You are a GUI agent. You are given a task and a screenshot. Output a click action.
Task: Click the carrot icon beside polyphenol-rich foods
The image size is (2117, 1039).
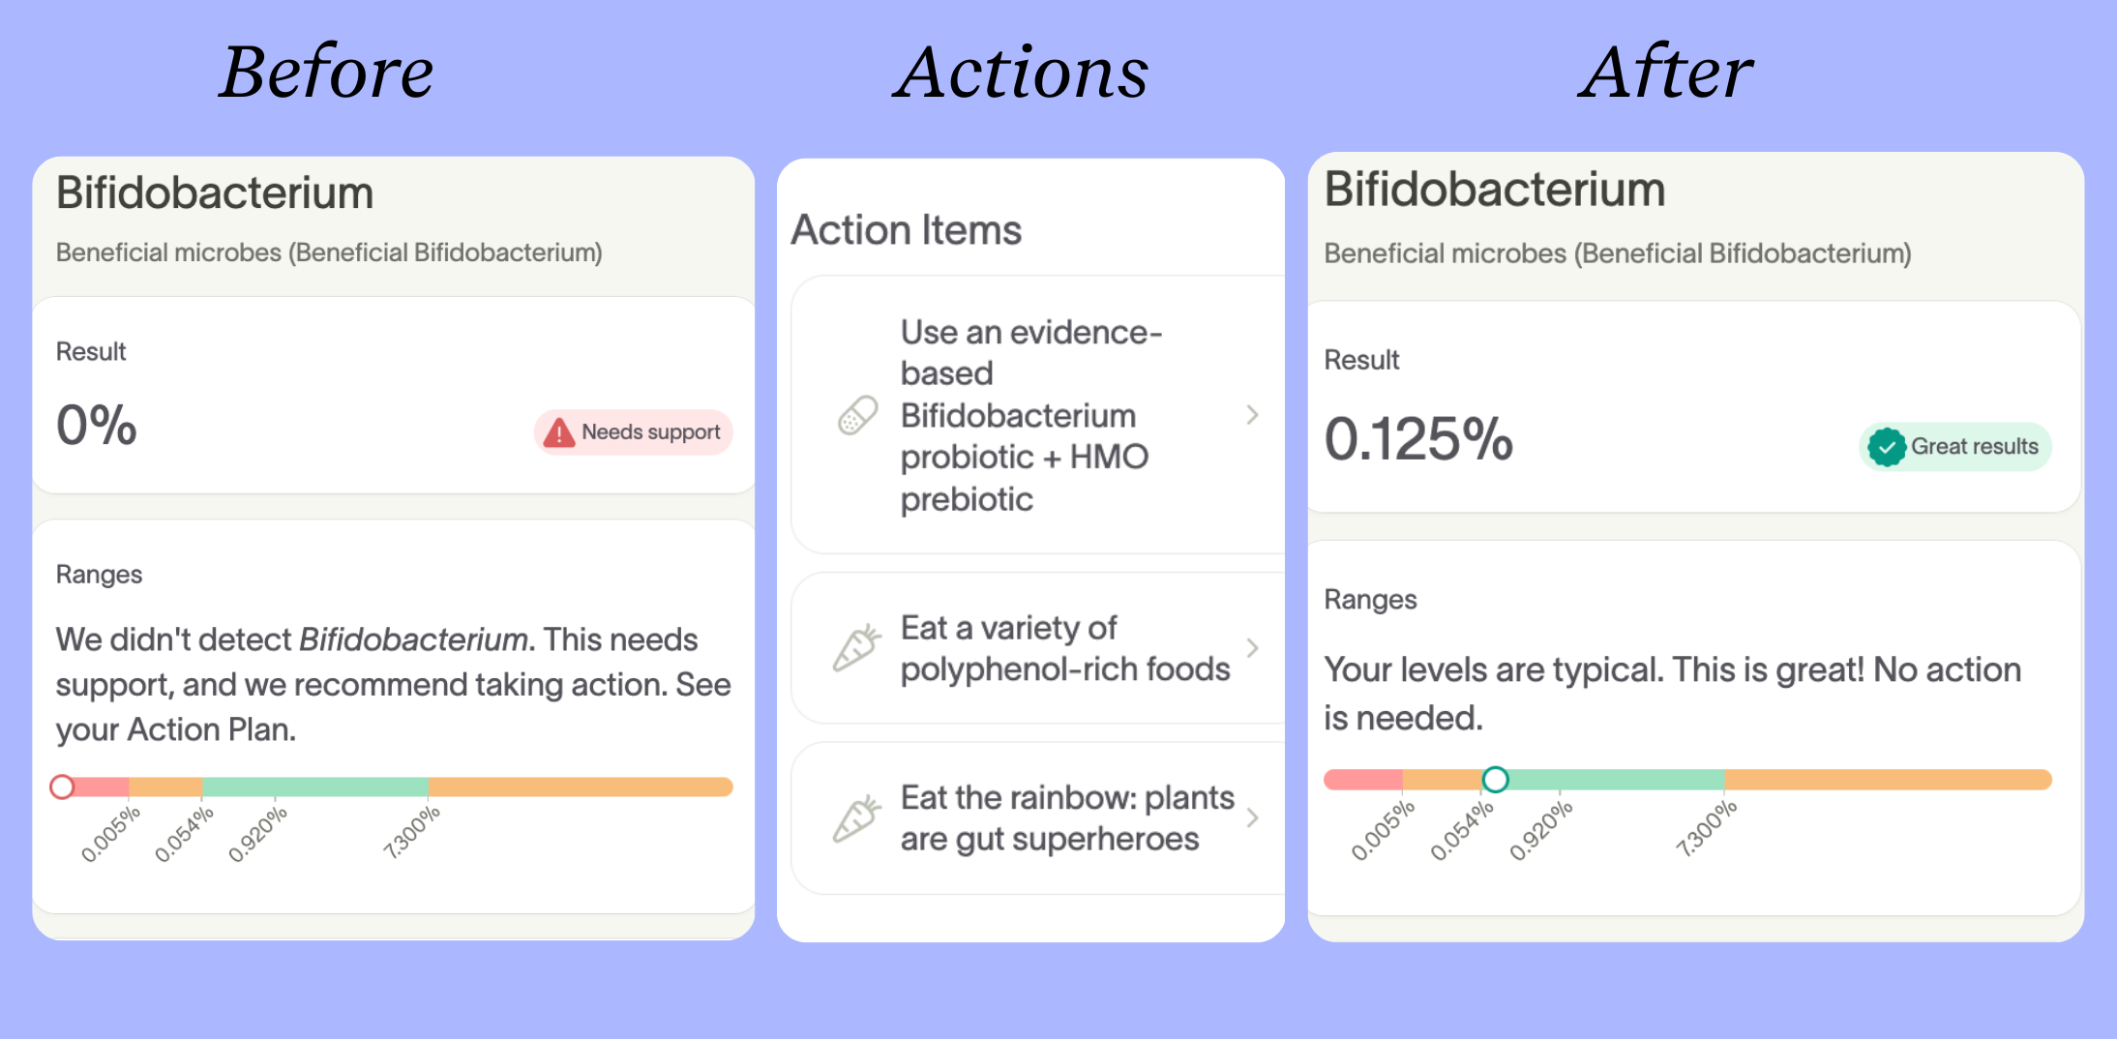(855, 646)
